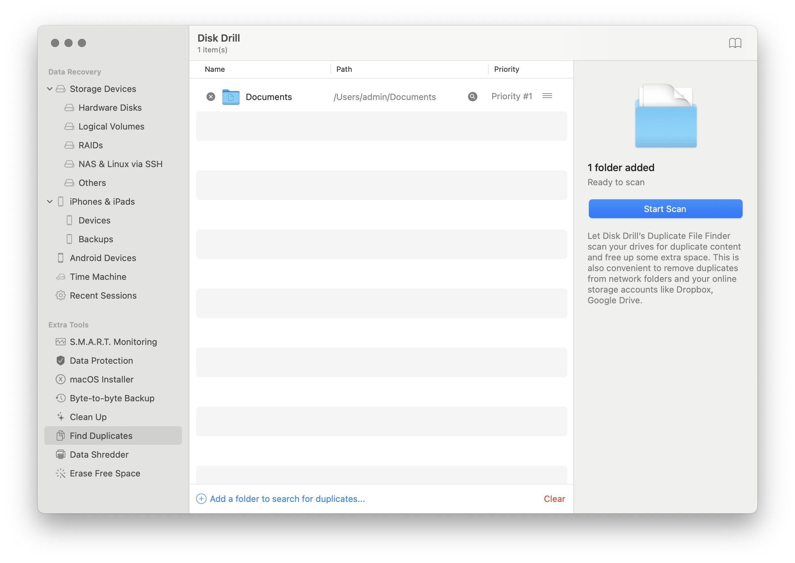Open Android Devices
The width and height of the screenshot is (795, 563).
tap(103, 258)
